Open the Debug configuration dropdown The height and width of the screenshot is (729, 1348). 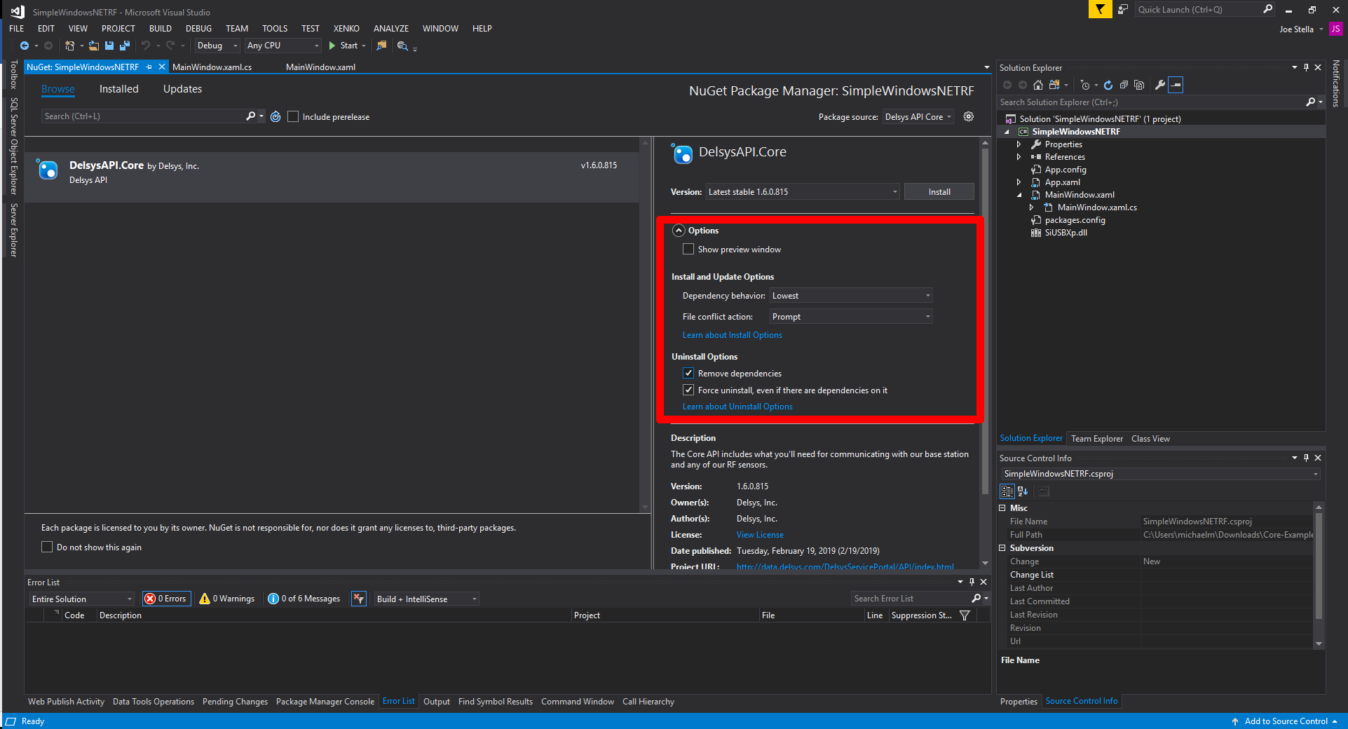point(217,46)
